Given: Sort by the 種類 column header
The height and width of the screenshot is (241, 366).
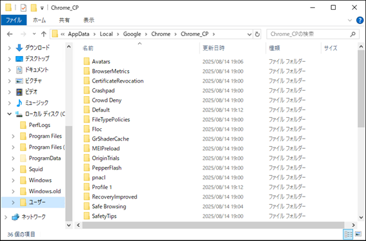Looking at the screenshot, I should point(274,48).
